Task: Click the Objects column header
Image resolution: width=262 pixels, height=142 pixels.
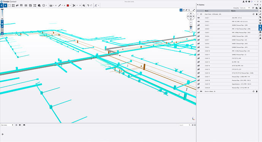Action: [x=244, y=11]
